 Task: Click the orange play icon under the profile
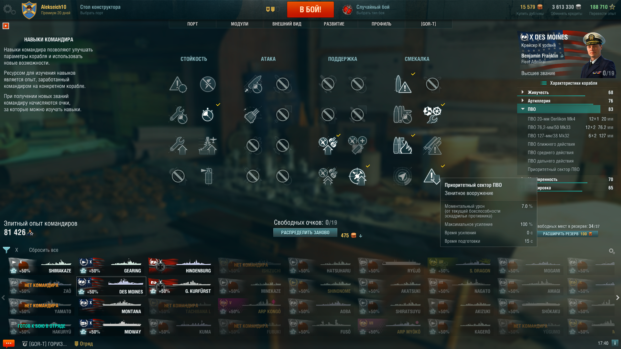(6, 26)
